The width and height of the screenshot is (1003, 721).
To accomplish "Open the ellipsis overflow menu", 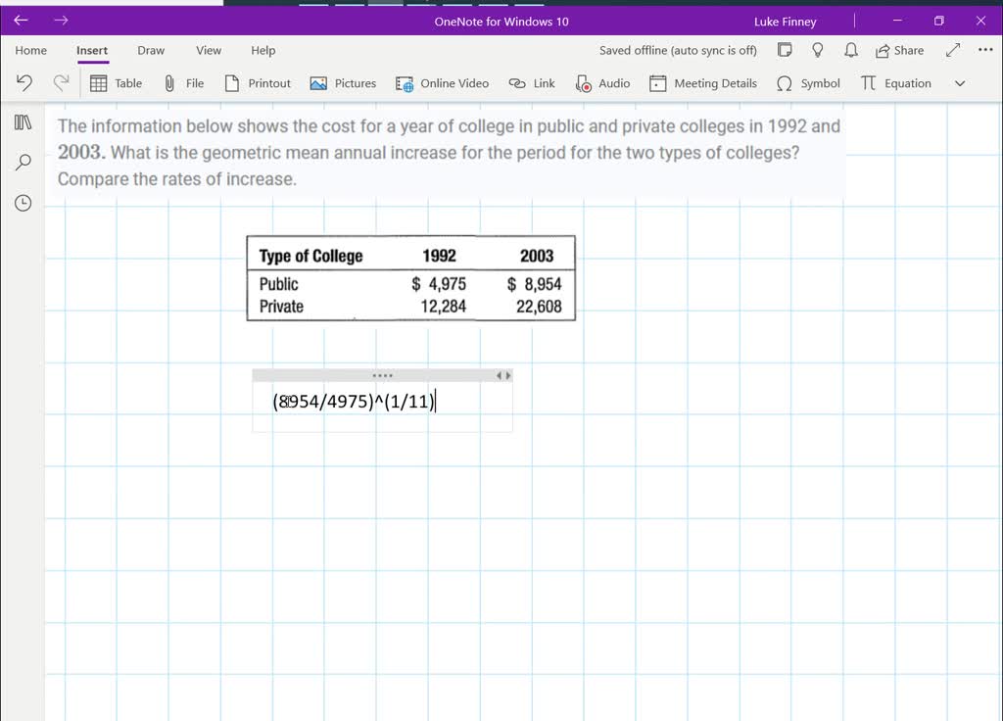I will pyautogui.click(x=984, y=50).
